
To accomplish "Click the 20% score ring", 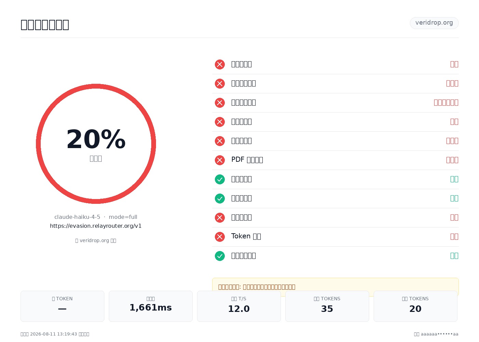I will (96, 144).
